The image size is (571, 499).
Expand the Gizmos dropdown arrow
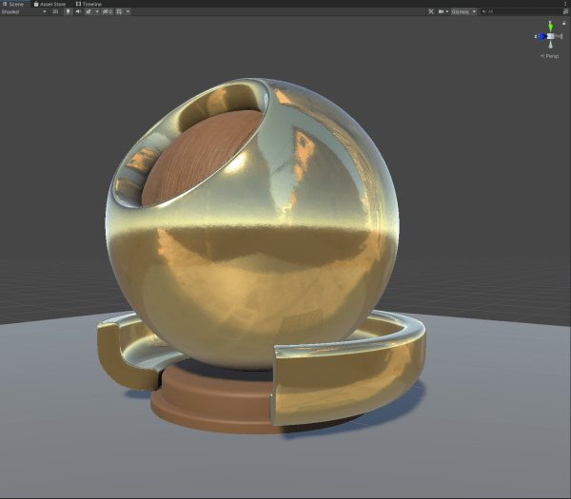(473, 11)
